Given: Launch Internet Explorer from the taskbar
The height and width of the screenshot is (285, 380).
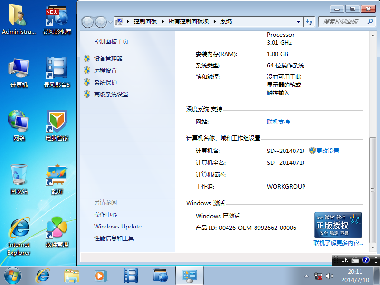Looking at the screenshot, I should click(x=43, y=276).
